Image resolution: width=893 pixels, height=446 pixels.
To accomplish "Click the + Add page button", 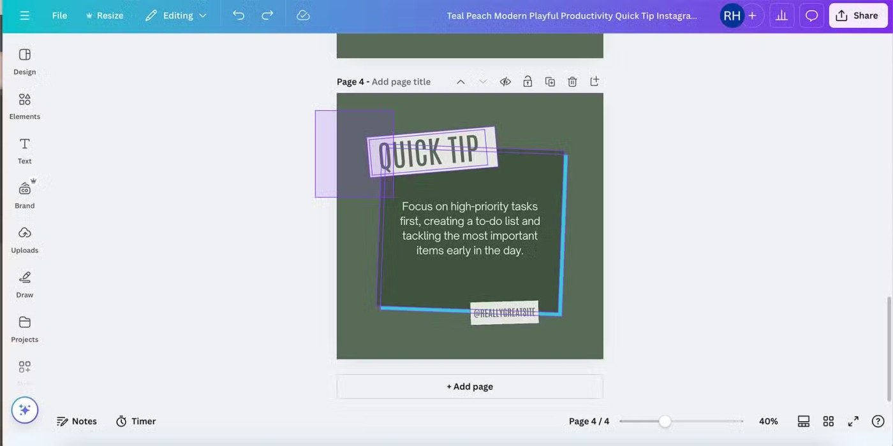I will (x=469, y=387).
